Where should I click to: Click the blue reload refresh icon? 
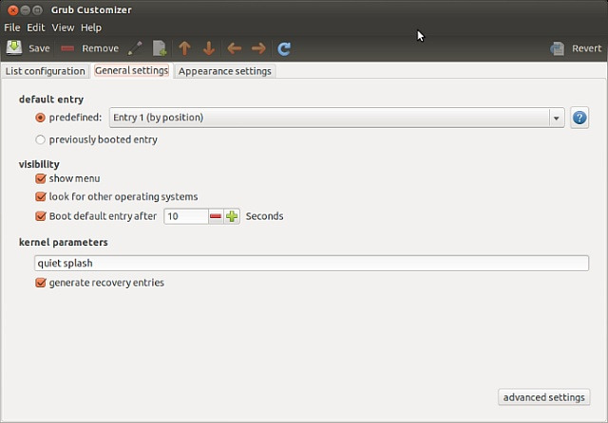[284, 48]
